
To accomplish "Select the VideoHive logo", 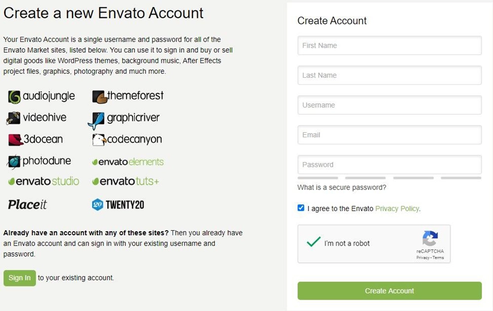I will (36, 118).
